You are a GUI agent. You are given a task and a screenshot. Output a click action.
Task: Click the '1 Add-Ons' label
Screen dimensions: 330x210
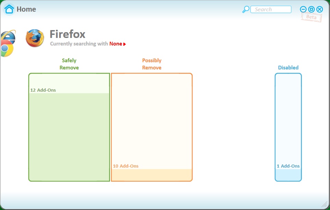point(288,166)
